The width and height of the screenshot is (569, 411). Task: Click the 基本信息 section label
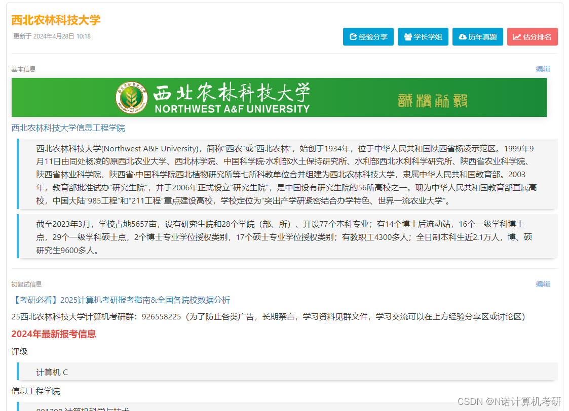pyautogui.click(x=24, y=69)
